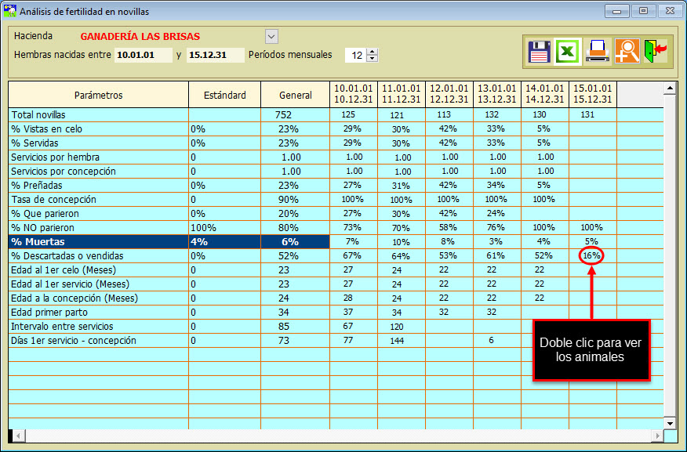
Task: Select the Estándar column header
Action: tap(224, 95)
